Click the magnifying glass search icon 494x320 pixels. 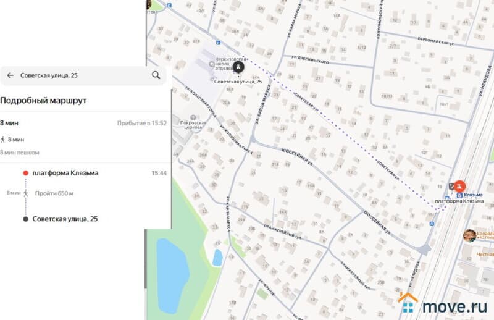pyautogui.click(x=156, y=75)
